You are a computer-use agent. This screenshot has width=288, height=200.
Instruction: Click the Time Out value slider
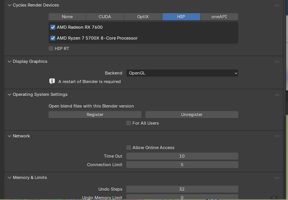click(182, 156)
